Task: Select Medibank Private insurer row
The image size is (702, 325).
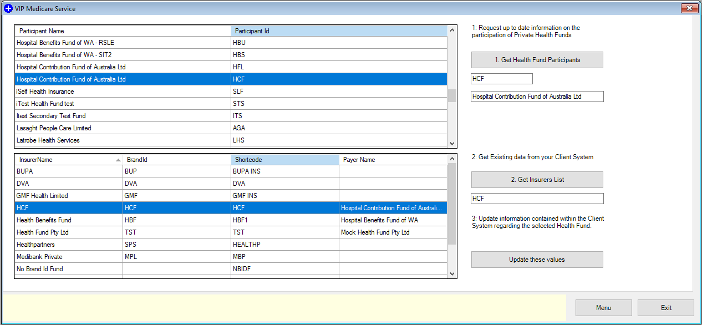Action: pos(231,257)
